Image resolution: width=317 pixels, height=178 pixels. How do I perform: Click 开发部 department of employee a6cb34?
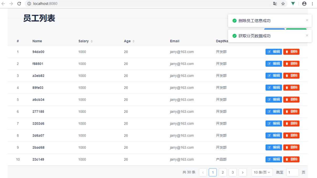pos(221,100)
